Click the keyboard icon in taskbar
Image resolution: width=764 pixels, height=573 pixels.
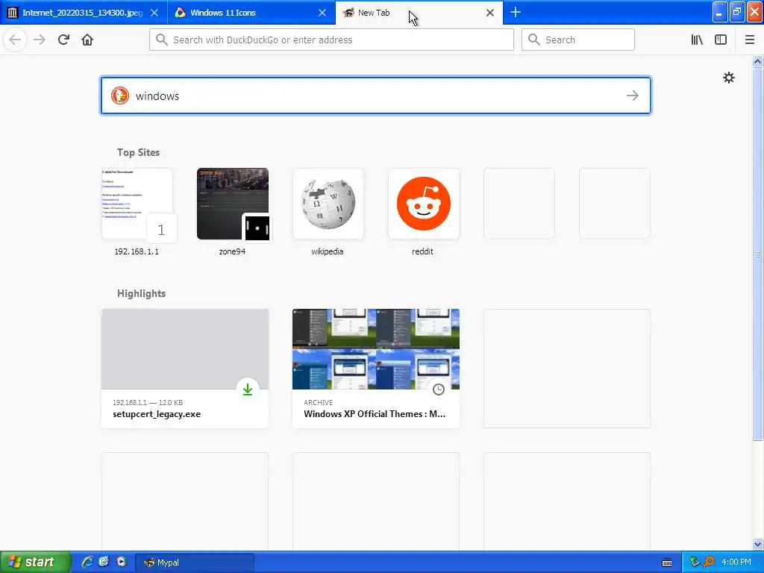(667, 563)
